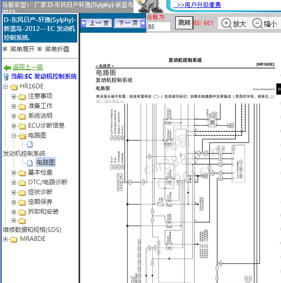Expand the 定期保养 folder node

14,203
